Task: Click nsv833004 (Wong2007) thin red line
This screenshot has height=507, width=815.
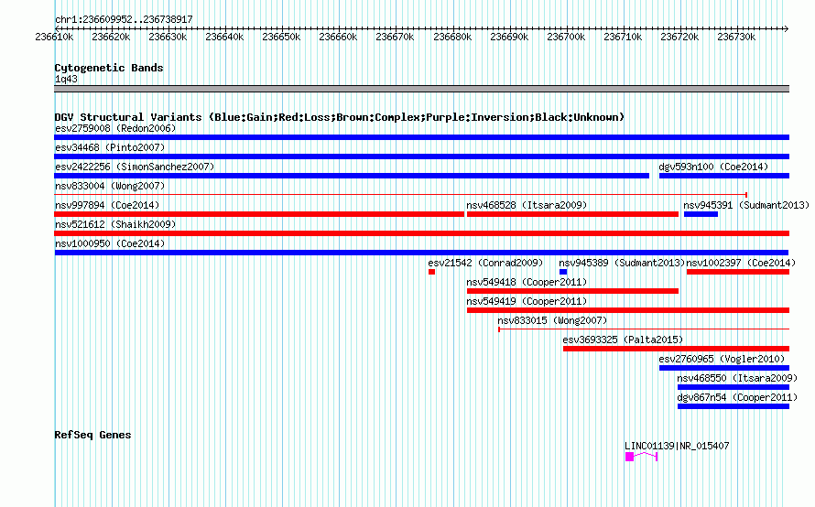Action: 401,195
